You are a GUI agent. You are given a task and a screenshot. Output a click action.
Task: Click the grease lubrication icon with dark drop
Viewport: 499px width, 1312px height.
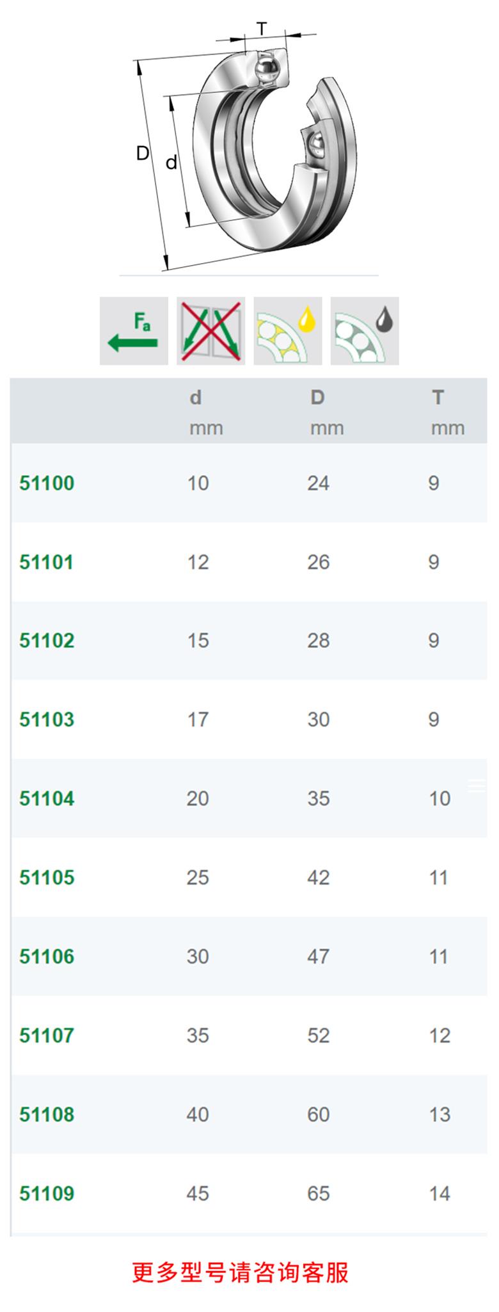[365, 331]
